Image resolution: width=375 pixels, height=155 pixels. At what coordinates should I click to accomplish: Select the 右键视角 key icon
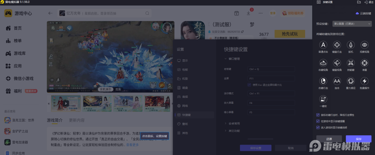click(x=323, y=63)
